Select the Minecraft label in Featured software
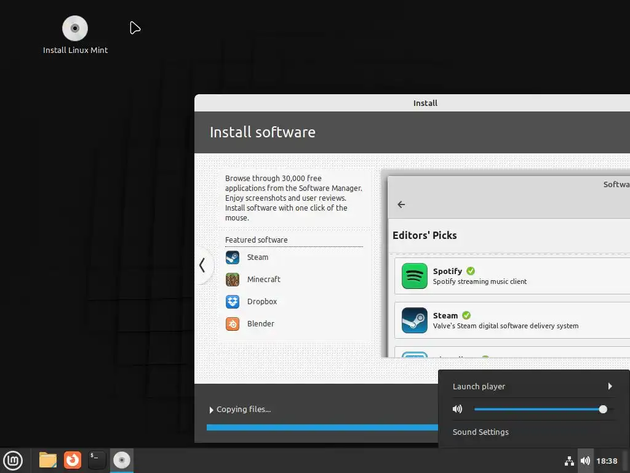 click(263, 280)
